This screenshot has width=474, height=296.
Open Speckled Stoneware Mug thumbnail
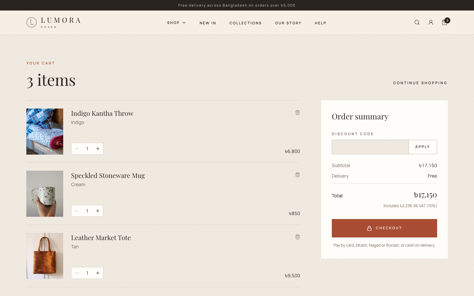coord(45,194)
